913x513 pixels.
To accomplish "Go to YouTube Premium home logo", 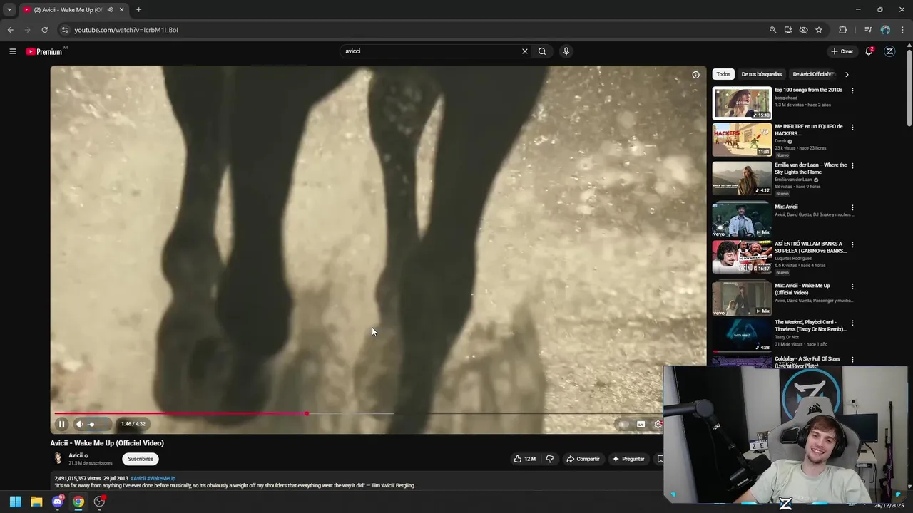I will tap(44, 51).
